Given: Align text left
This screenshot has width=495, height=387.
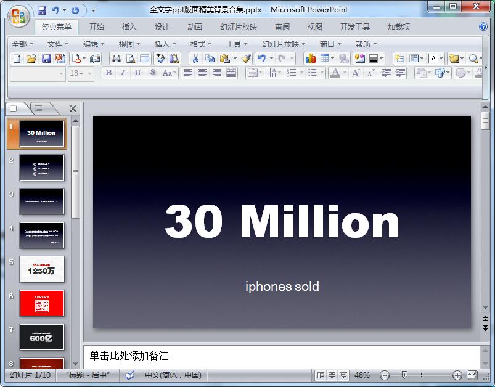Looking at the screenshot, I should click(188, 73).
